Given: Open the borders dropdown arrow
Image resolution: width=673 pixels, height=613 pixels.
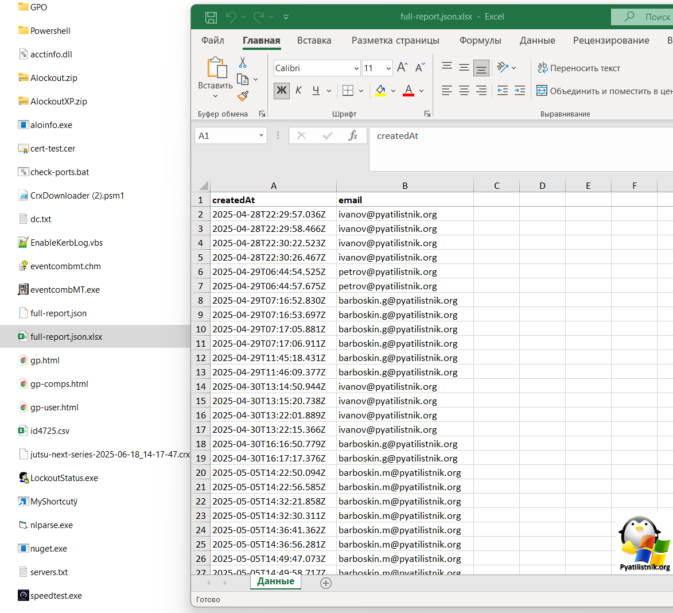Looking at the screenshot, I should pos(361,91).
